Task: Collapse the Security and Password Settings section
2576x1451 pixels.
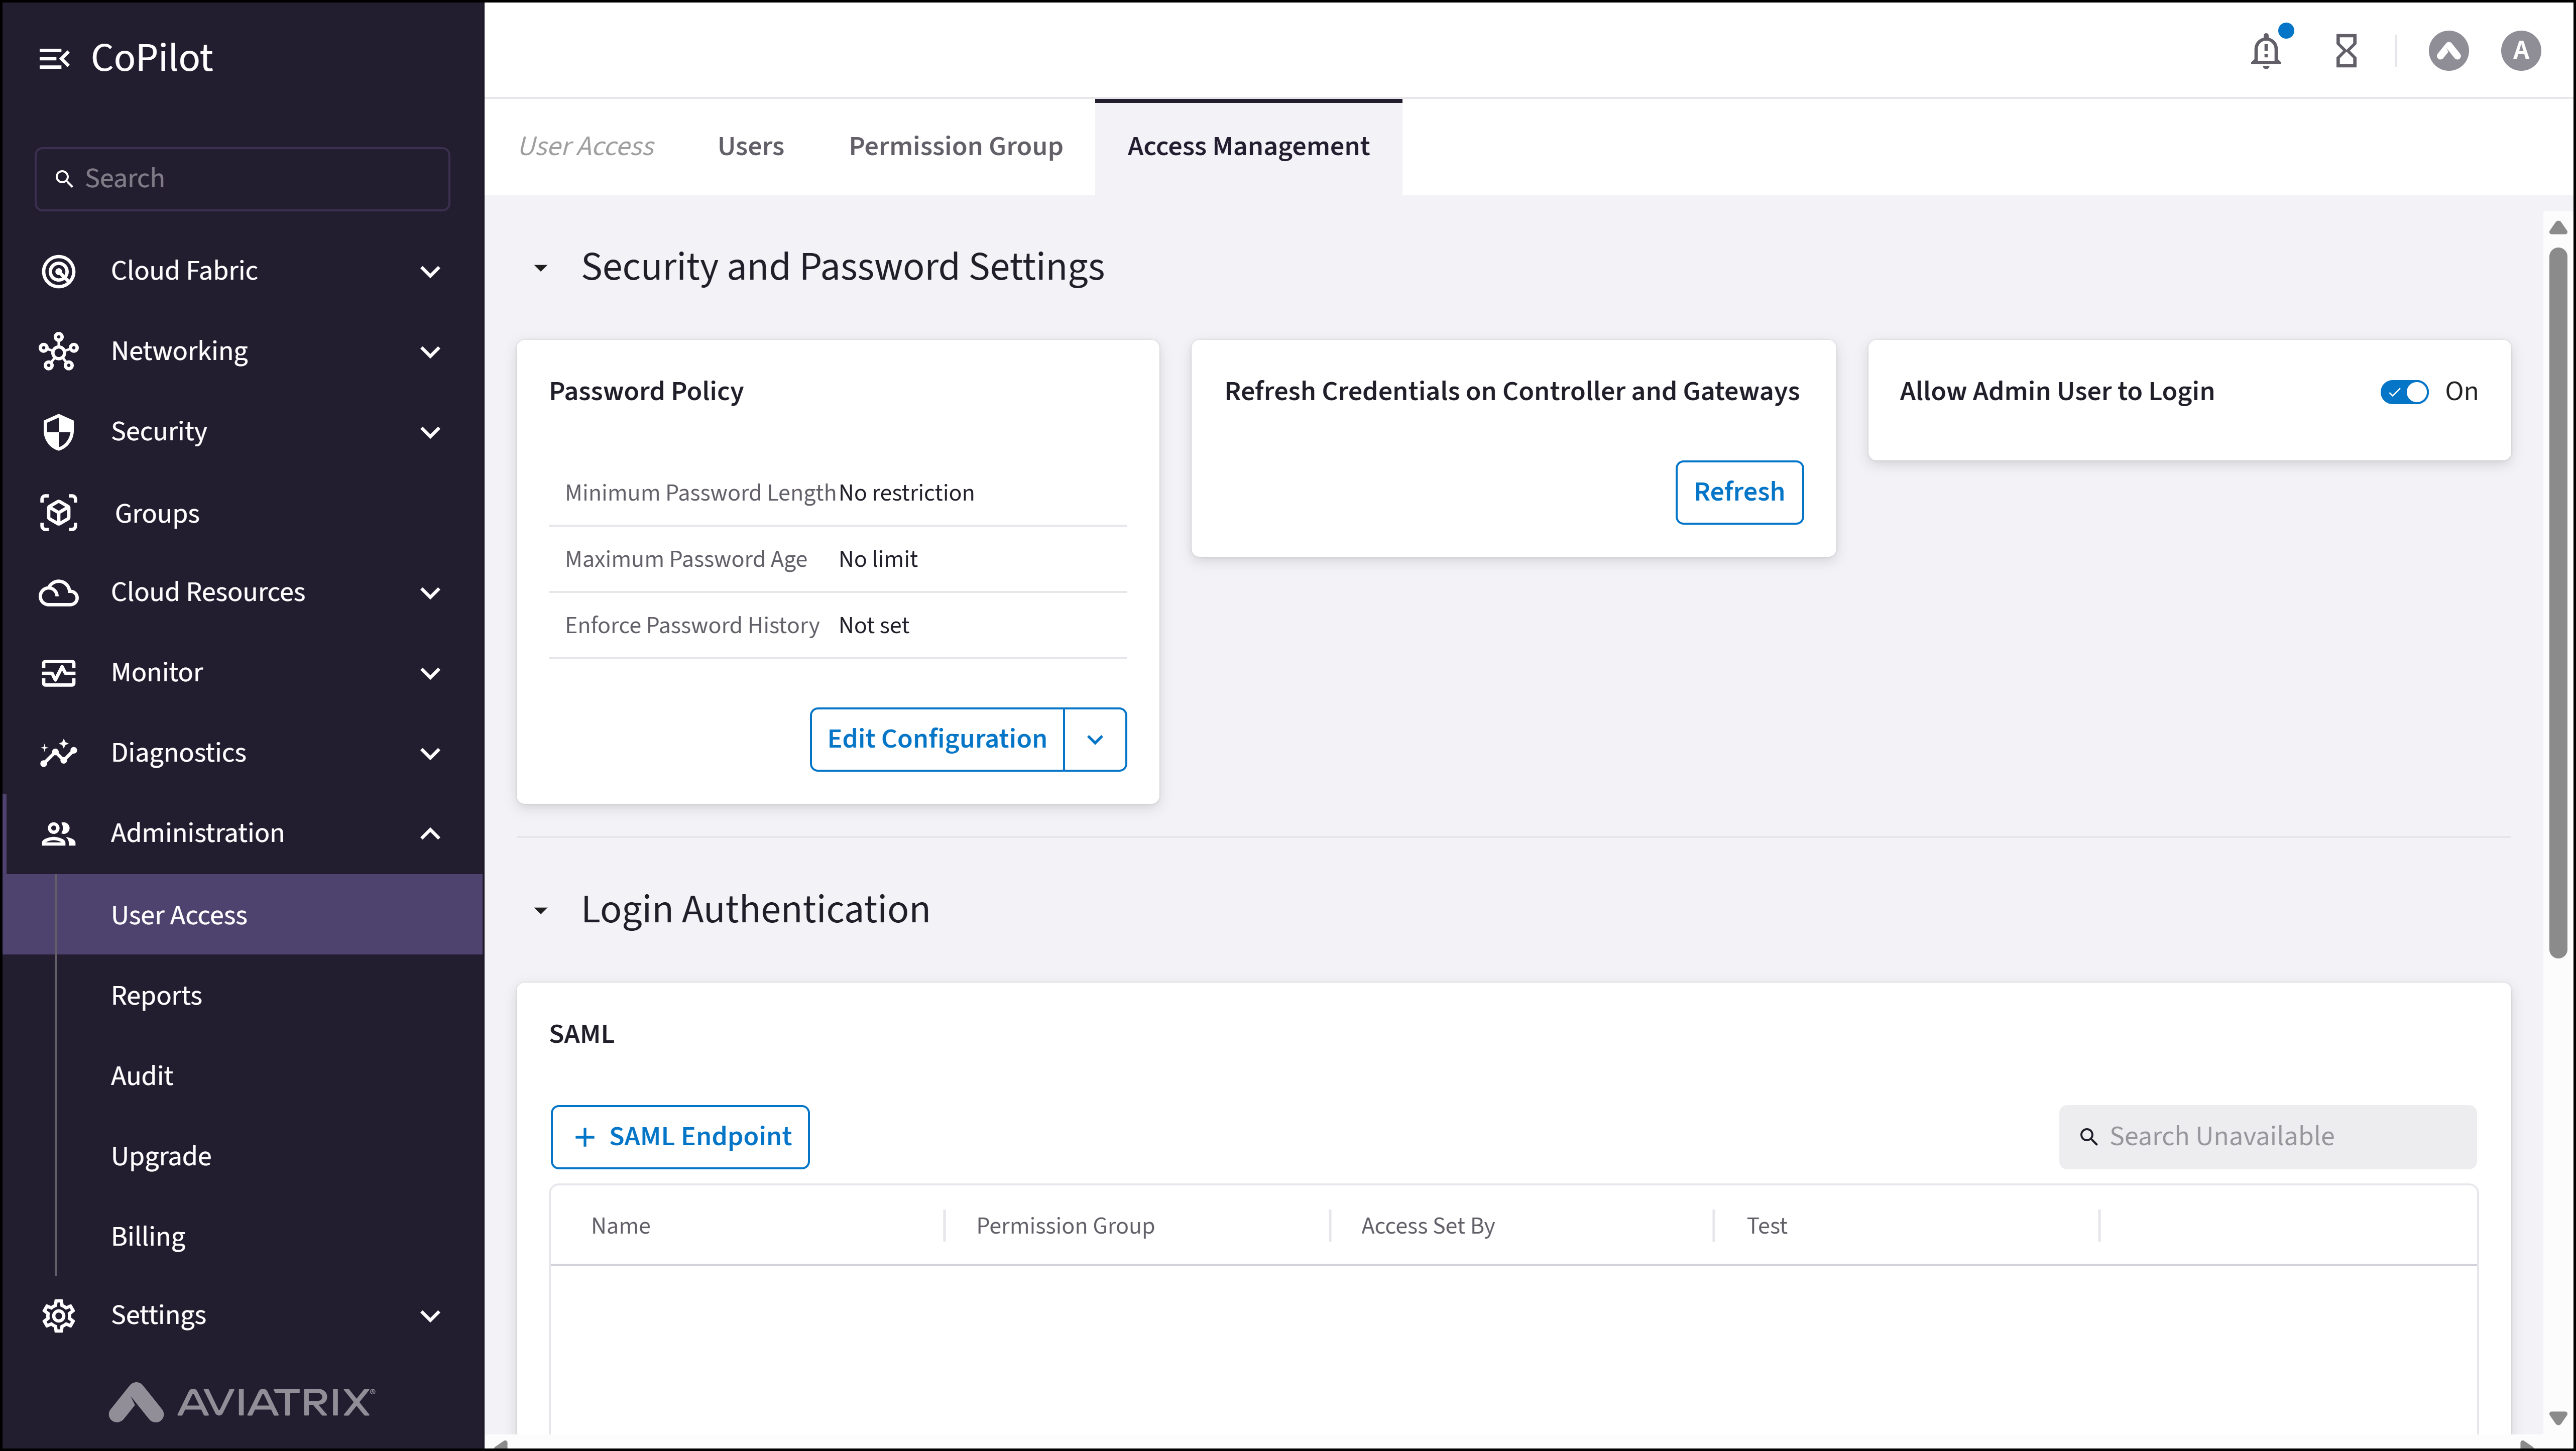Action: point(541,267)
